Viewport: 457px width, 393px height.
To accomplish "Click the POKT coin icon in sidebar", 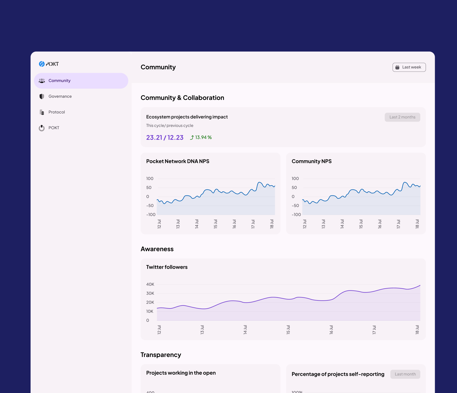I will [42, 128].
